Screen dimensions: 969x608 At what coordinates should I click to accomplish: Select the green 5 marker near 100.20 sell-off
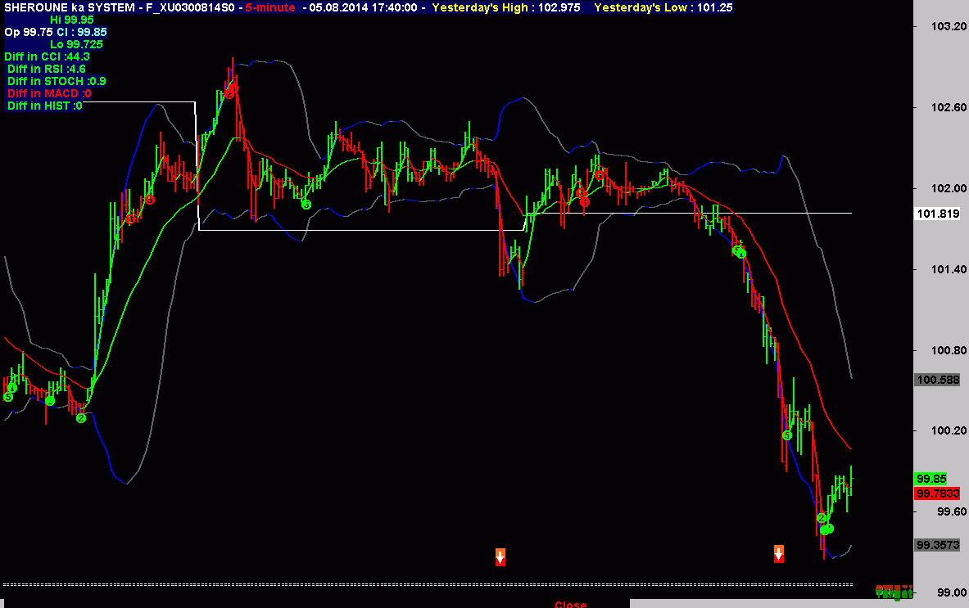(x=786, y=435)
